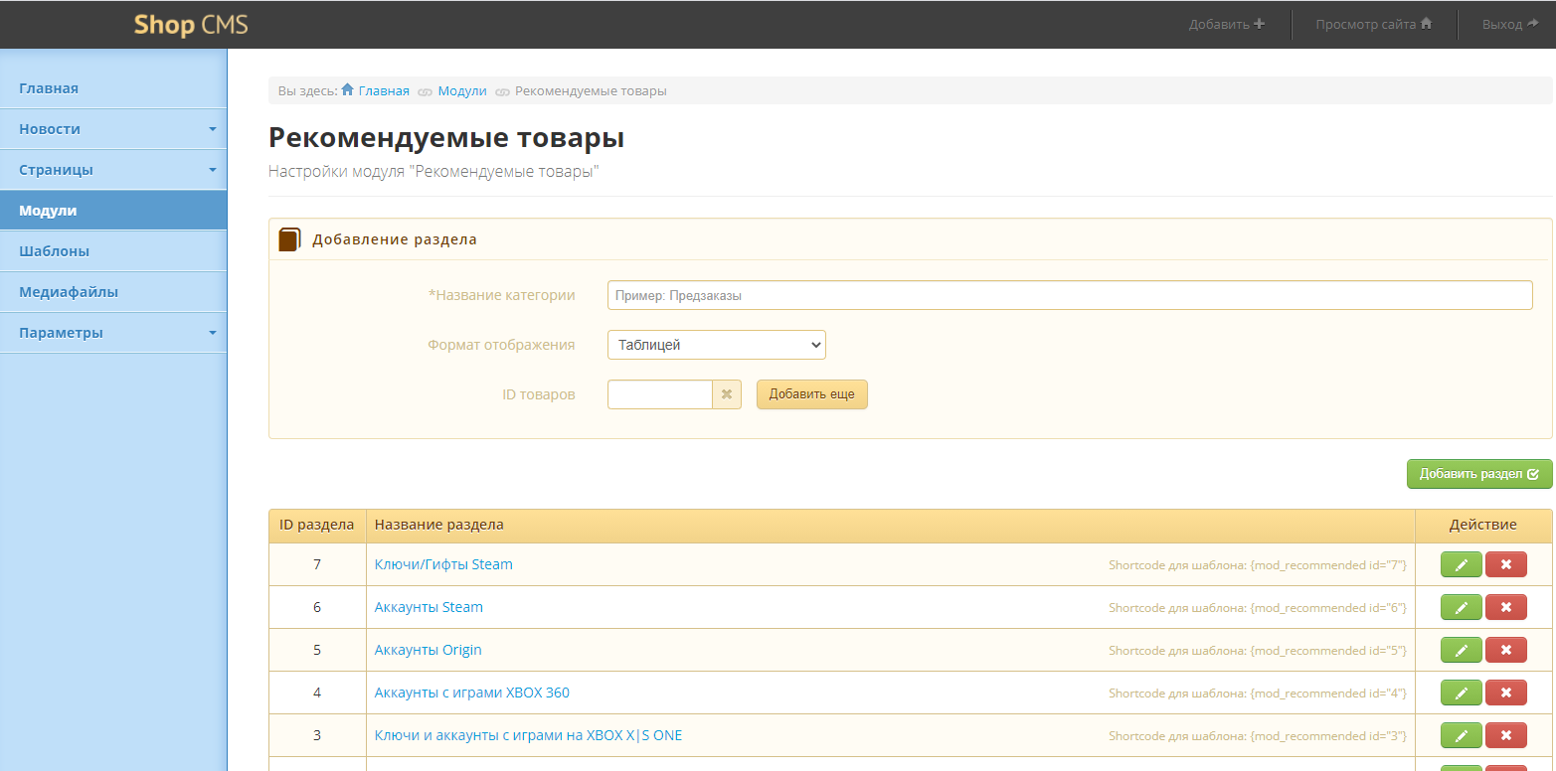Open Модули in the sidebar

coord(113,211)
